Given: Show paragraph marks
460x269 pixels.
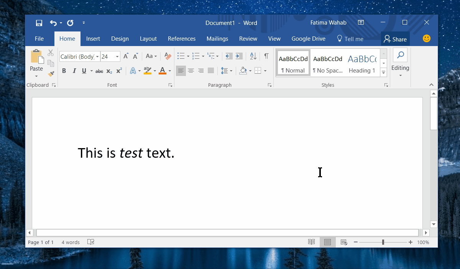Looking at the screenshot, I should coord(266,56).
